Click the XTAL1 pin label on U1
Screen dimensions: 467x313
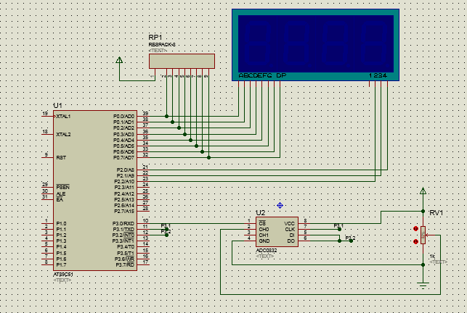click(x=63, y=117)
